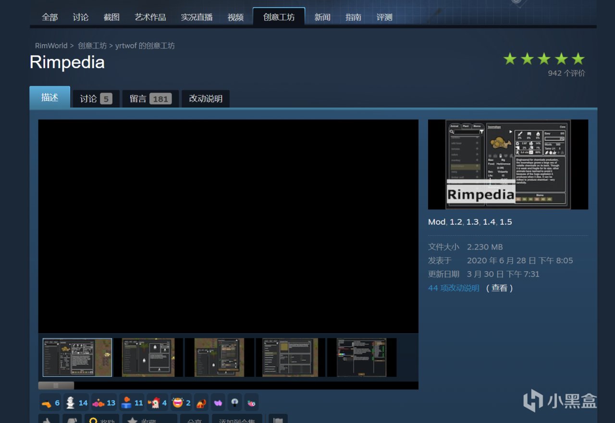This screenshot has height=423, width=615.
Task: Switch to the 指南 tab
Action: 353,17
